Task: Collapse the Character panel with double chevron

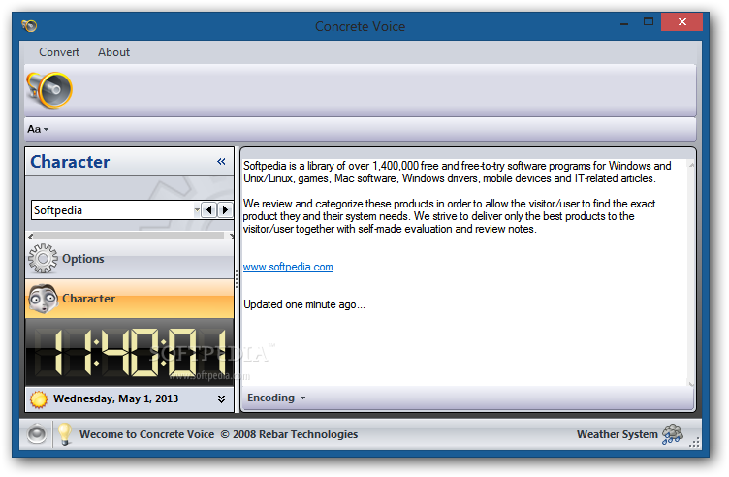Action: pyautogui.click(x=221, y=161)
